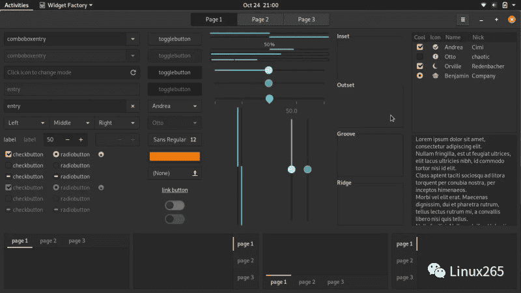521x293 pixels.
Task: Click the network icon in the top bar
Action: pyautogui.click(x=483, y=5)
